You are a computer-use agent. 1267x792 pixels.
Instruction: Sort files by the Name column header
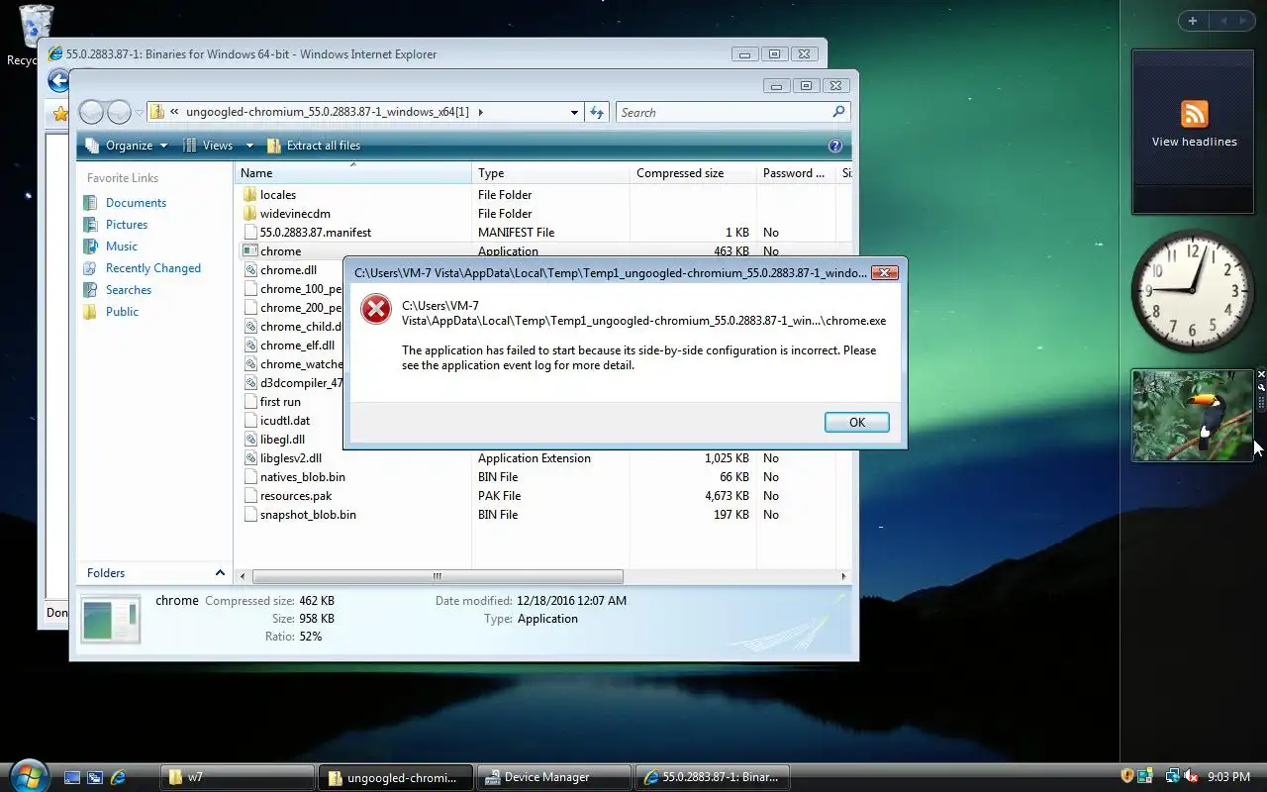tap(353, 173)
